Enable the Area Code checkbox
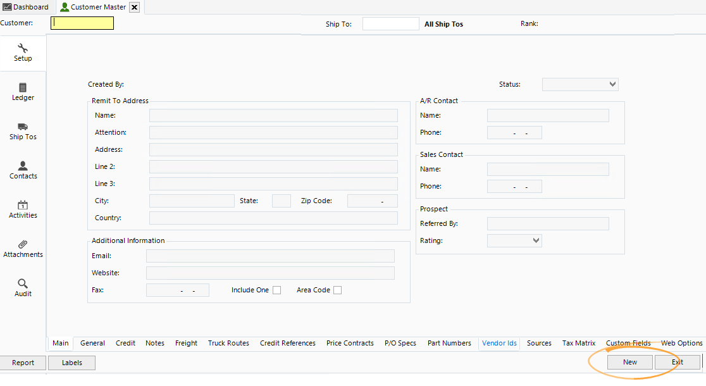 pyautogui.click(x=337, y=290)
